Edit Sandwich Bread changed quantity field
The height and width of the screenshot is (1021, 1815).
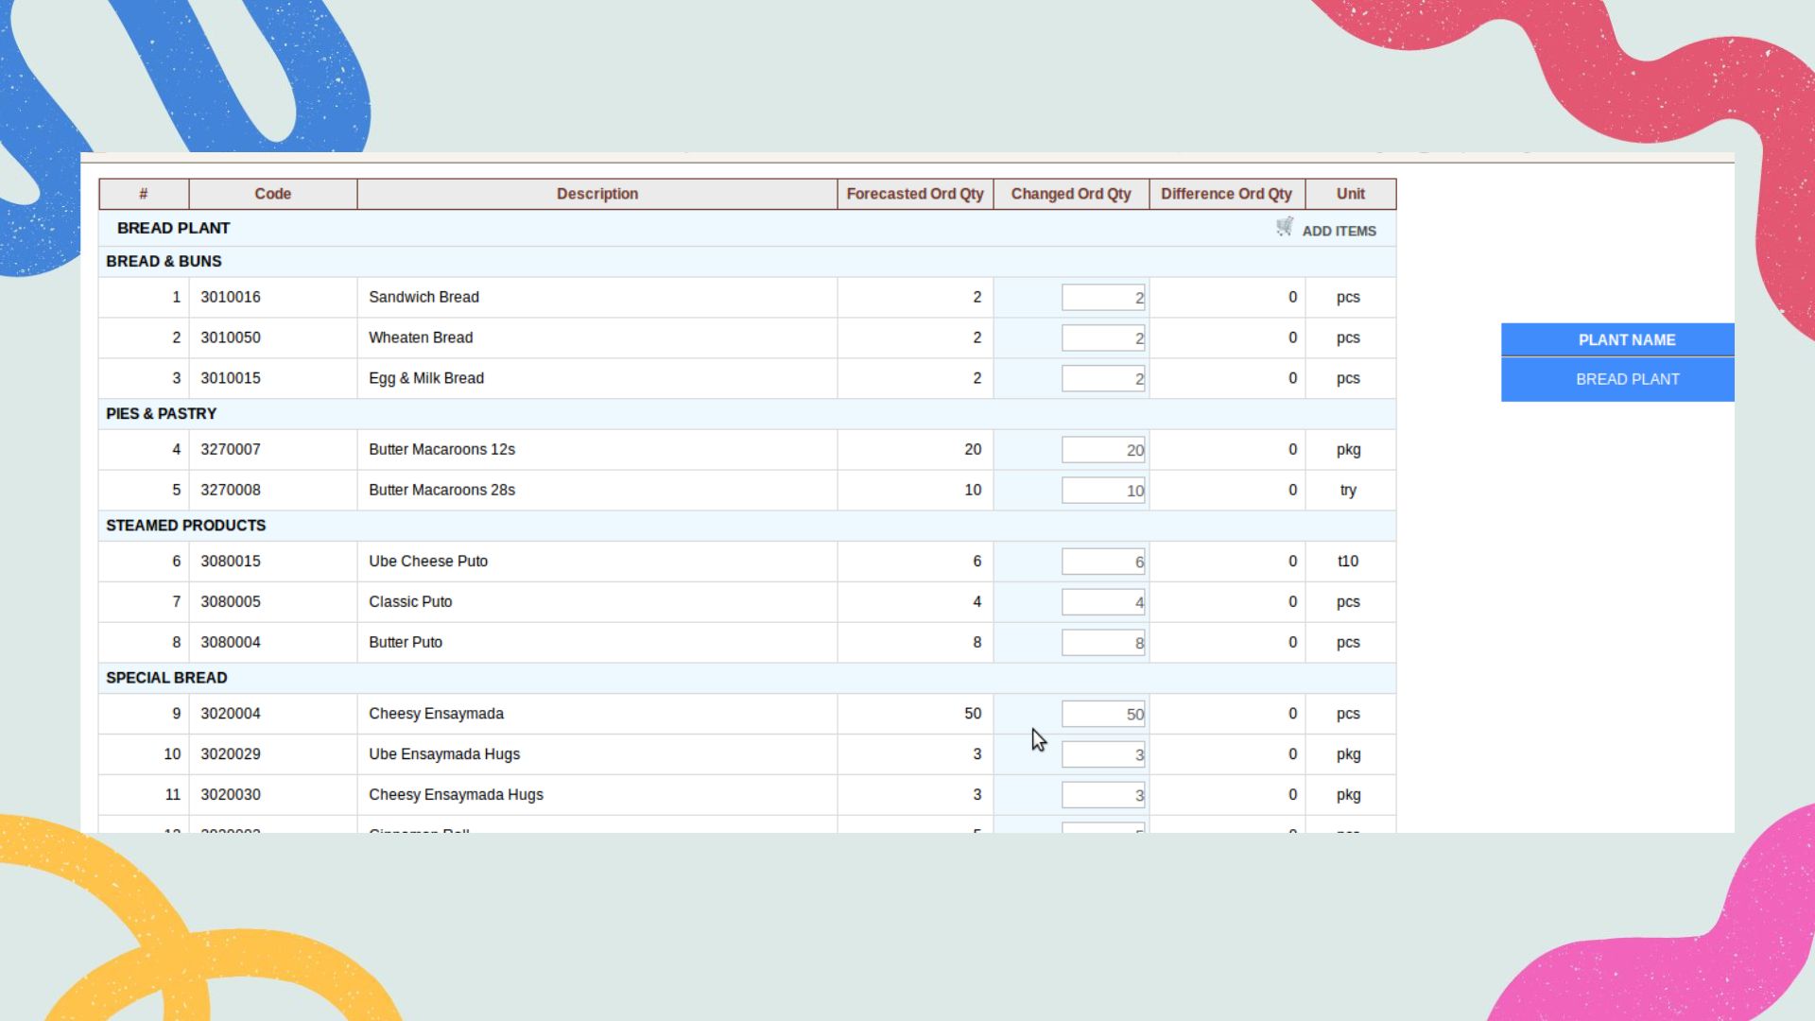1102,298
